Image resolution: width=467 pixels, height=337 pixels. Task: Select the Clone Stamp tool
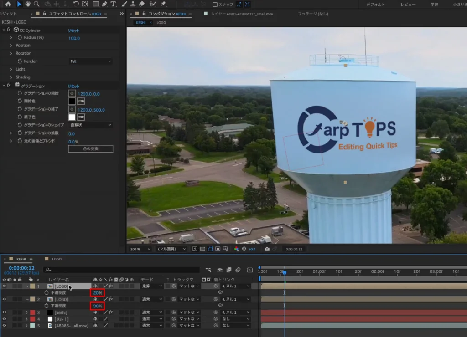coord(133,4)
